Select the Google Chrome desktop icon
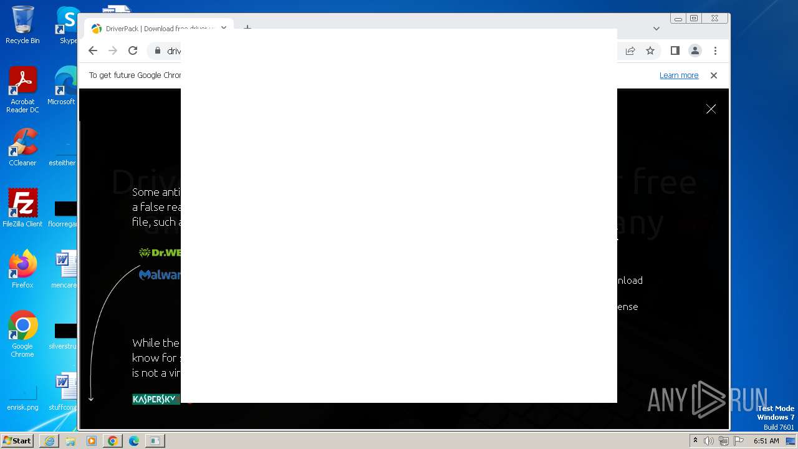The image size is (798, 449). [22, 334]
